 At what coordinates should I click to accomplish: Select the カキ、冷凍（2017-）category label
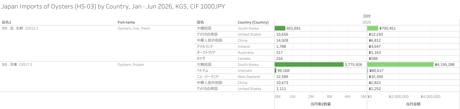coord(20,65)
